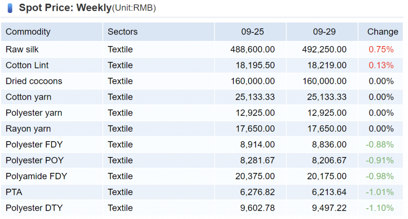Select Polyester yarn in the commodity list
Screen dimensions: 408x219
[34, 113]
